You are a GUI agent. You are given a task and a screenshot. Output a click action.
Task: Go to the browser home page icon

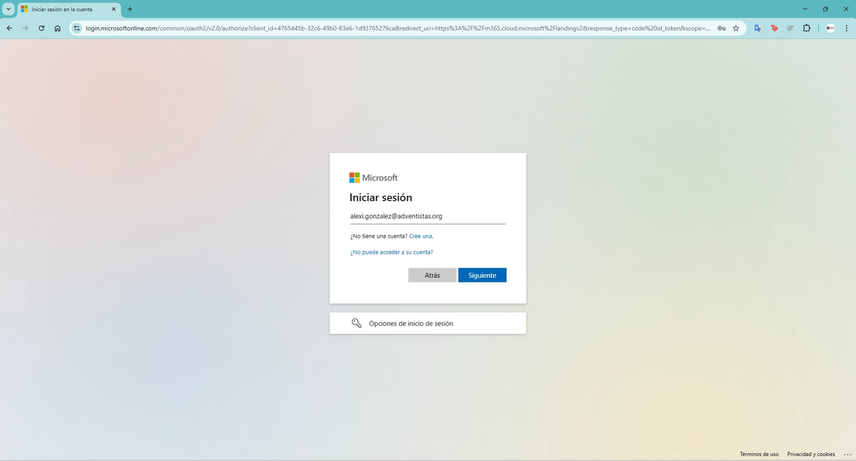click(57, 28)
